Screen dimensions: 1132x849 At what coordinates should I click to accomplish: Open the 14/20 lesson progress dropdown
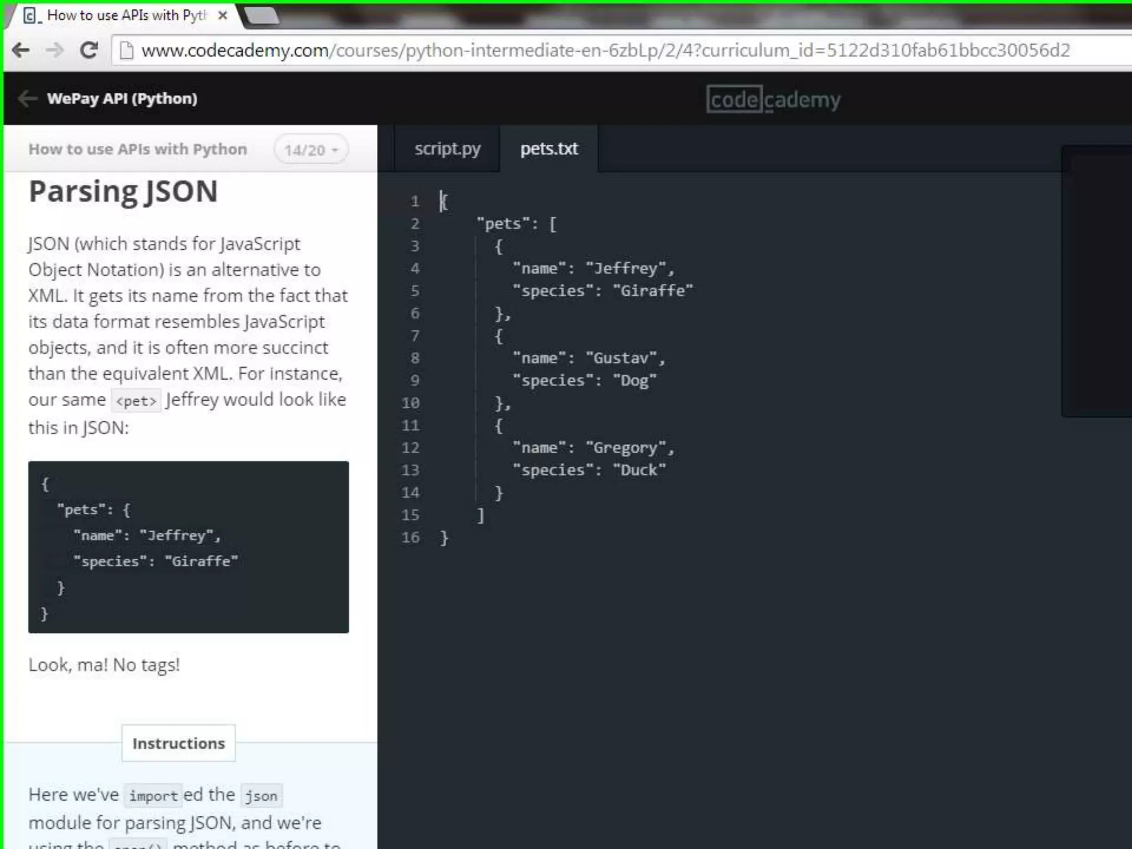[x=311, y=150]
